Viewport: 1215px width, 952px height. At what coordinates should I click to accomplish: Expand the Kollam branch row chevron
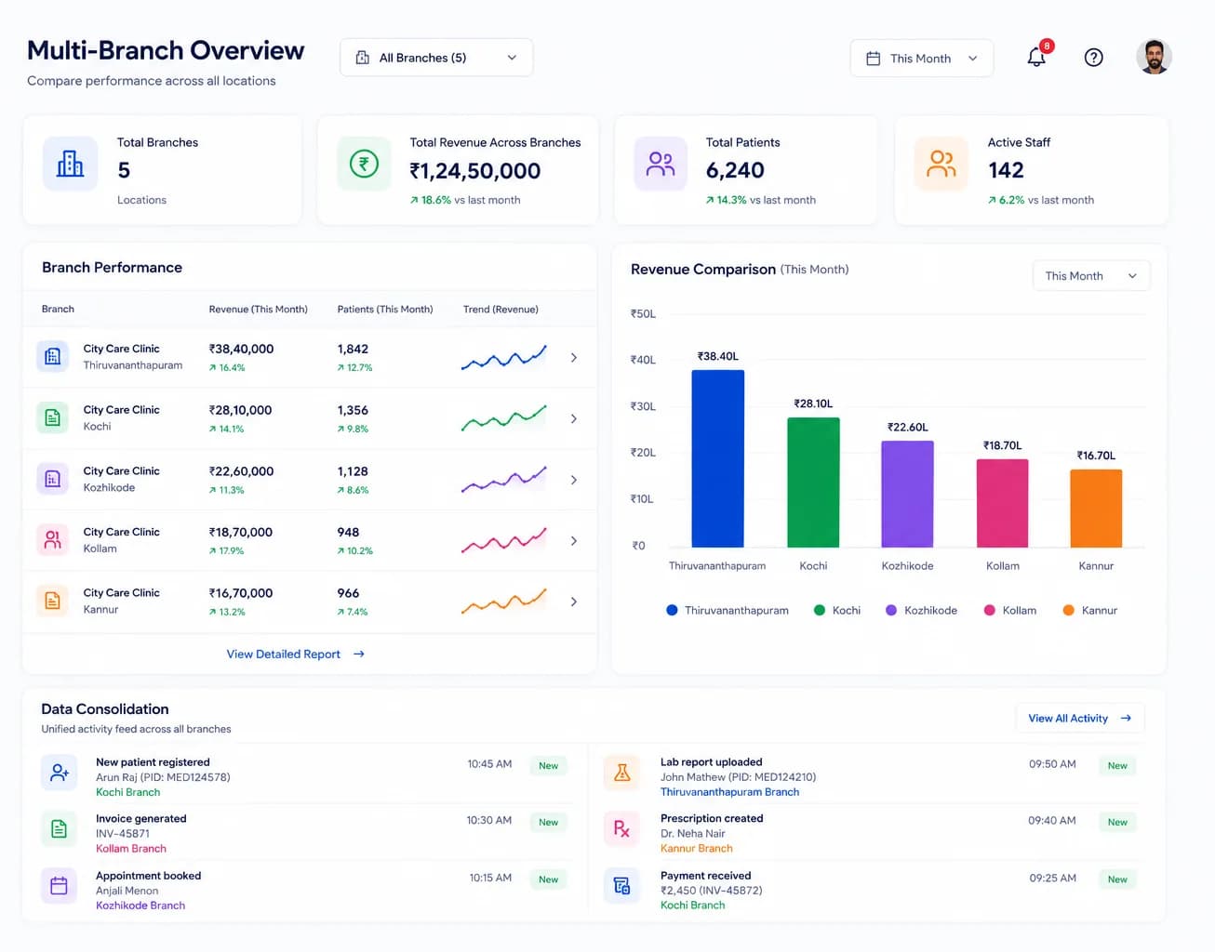tap(574, 540)
